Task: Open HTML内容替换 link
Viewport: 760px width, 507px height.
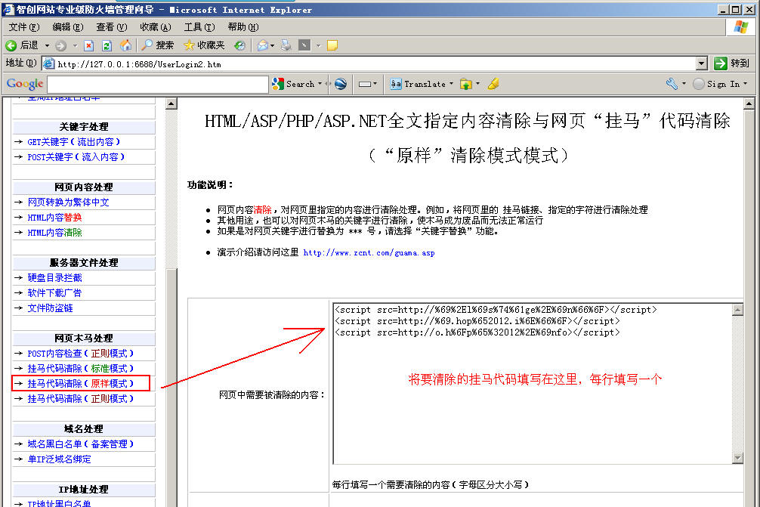Action: click(54, 218)
